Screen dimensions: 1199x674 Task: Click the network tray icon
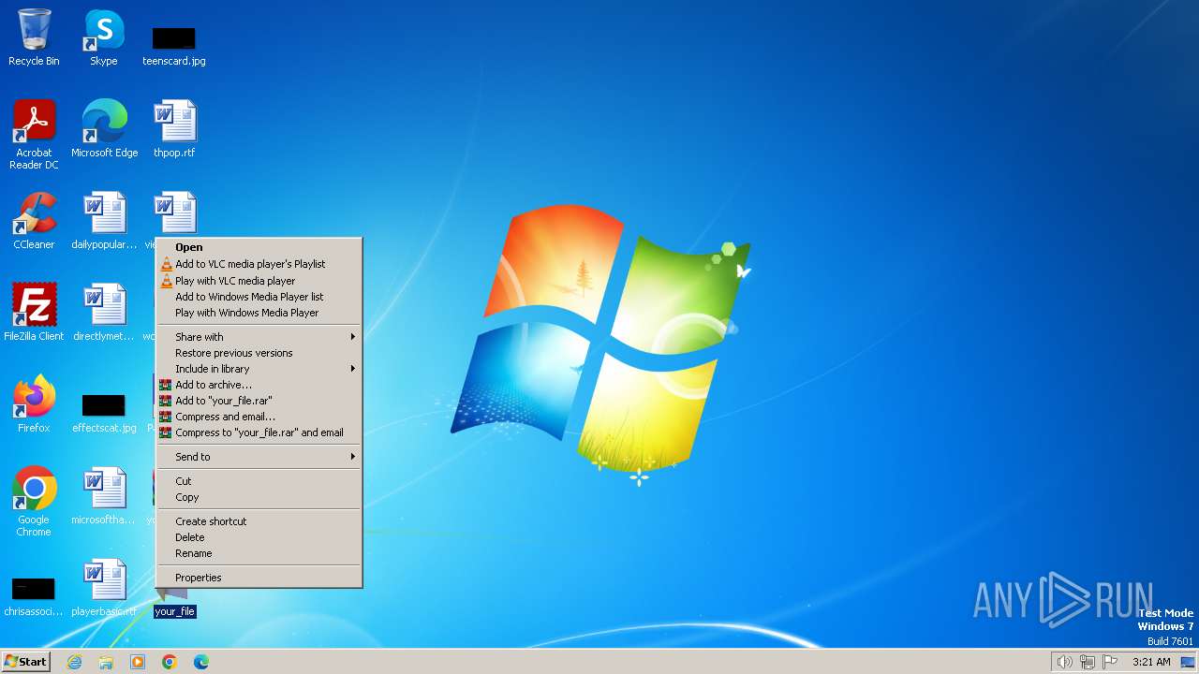tap(1088, 662)
